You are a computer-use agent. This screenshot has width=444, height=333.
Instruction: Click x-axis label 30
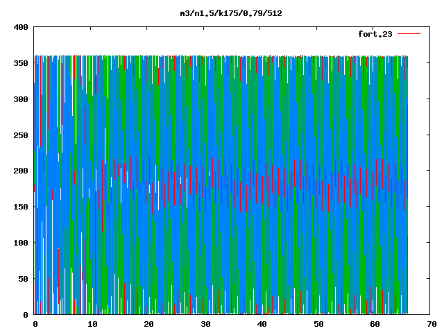pyautogui.click(x=205, y=324)
